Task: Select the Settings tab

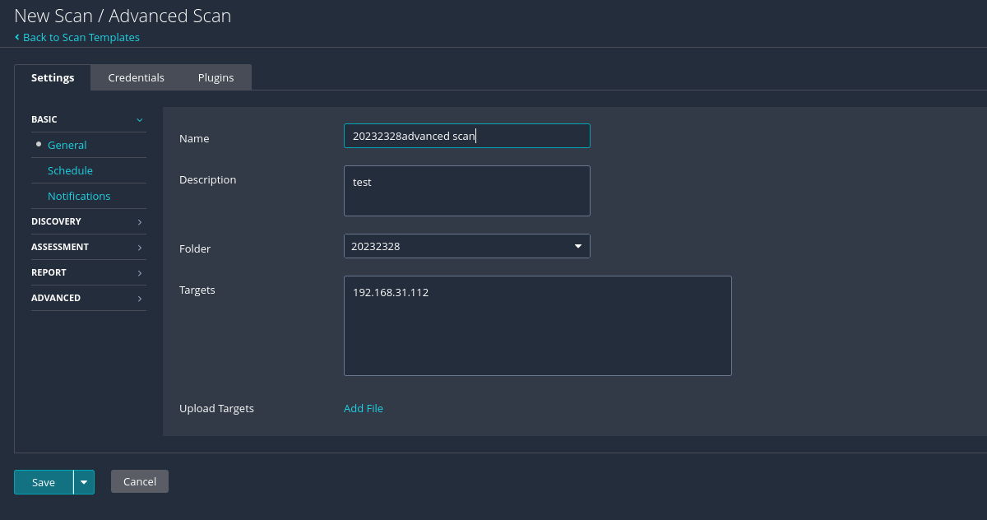Action: (53, 77)
